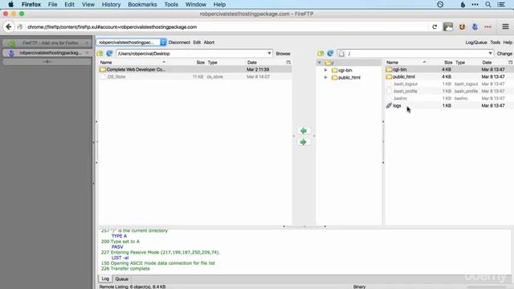
Task: Open the remote path dropdown arrow
Action: point(490,54)
